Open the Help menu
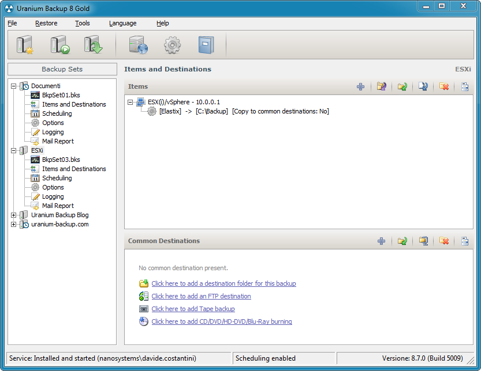Viewport: 481px width, 371px height. [x=163, y=23]
